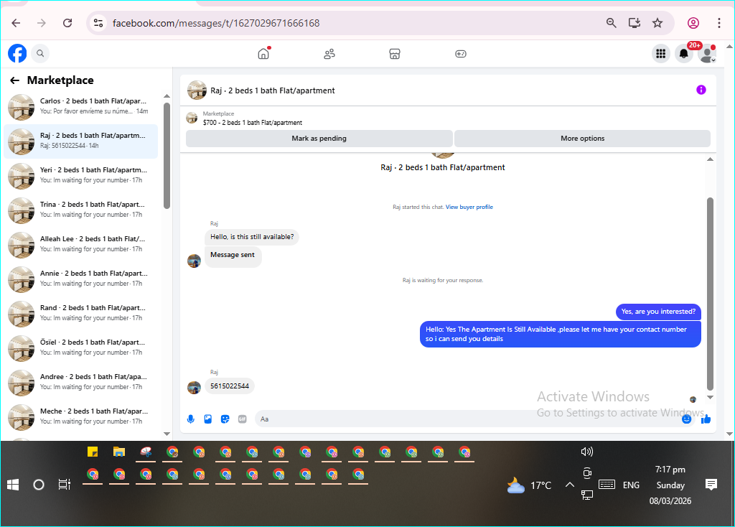This screenshot has width=735, height=527.
Task: Install app icon in address bar
Action: tap(635, 23)
